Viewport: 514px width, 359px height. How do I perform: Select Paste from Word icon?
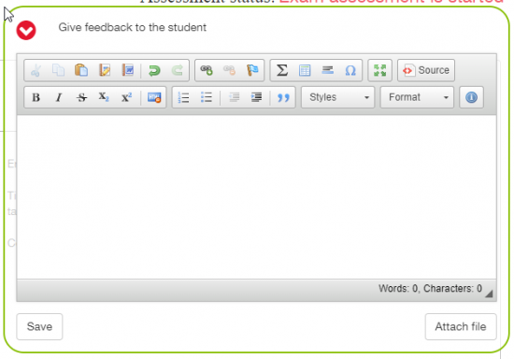[127, 70]
